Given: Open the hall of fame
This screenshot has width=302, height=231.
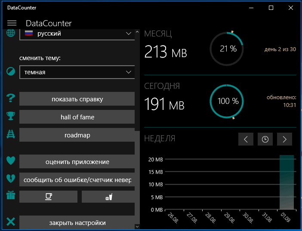Looking at the screenshot, I should [x=77, y=117].
